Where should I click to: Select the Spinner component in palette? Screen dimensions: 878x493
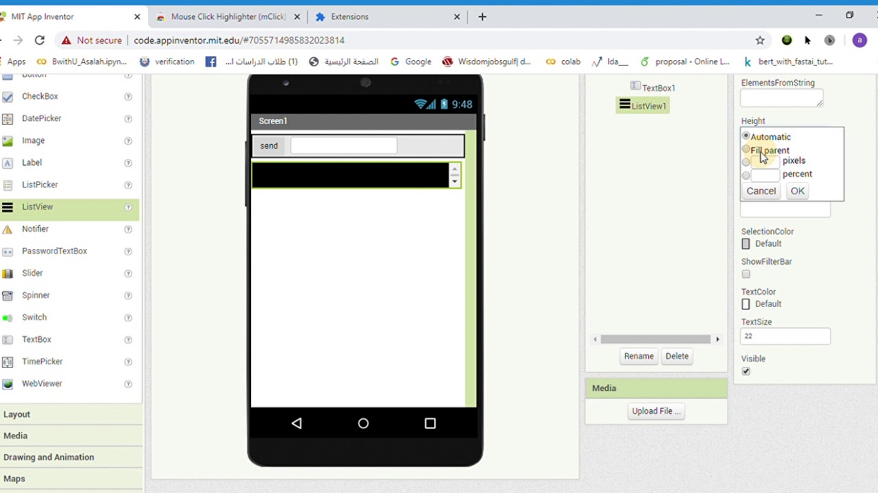click(x=36, y=295)
